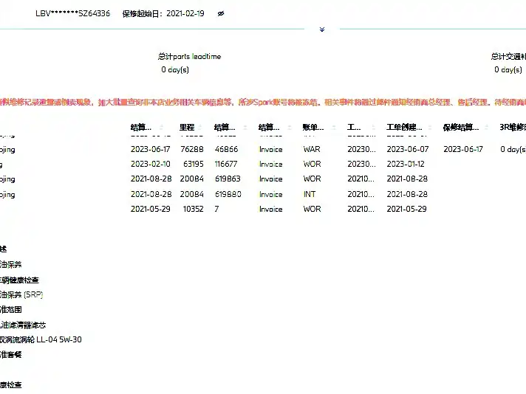Sort table by 里程 column header

tap(187, 128)
